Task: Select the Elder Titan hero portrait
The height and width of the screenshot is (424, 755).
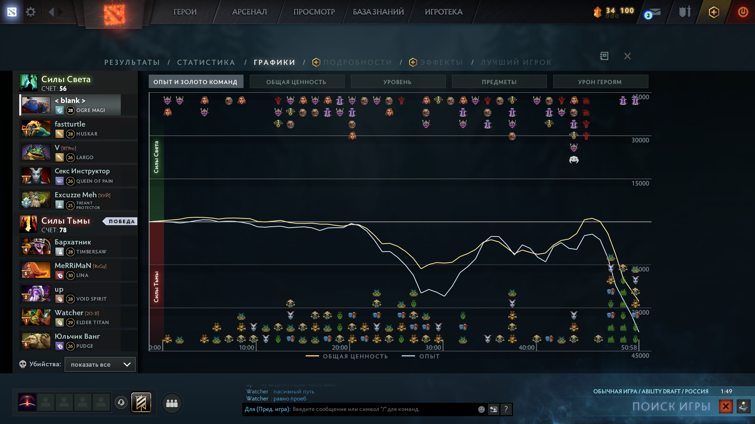Action: (x=36, y=318)
